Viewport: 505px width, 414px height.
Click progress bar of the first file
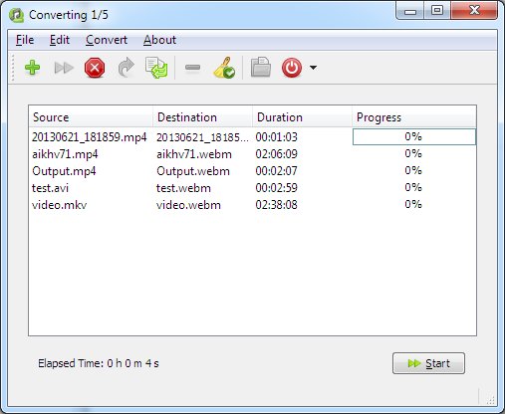click(413, 136)
